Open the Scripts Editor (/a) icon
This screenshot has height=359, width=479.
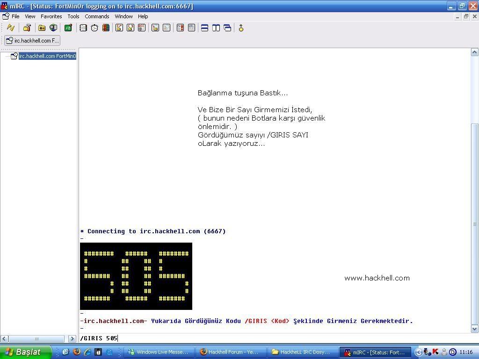pos(68,28)
